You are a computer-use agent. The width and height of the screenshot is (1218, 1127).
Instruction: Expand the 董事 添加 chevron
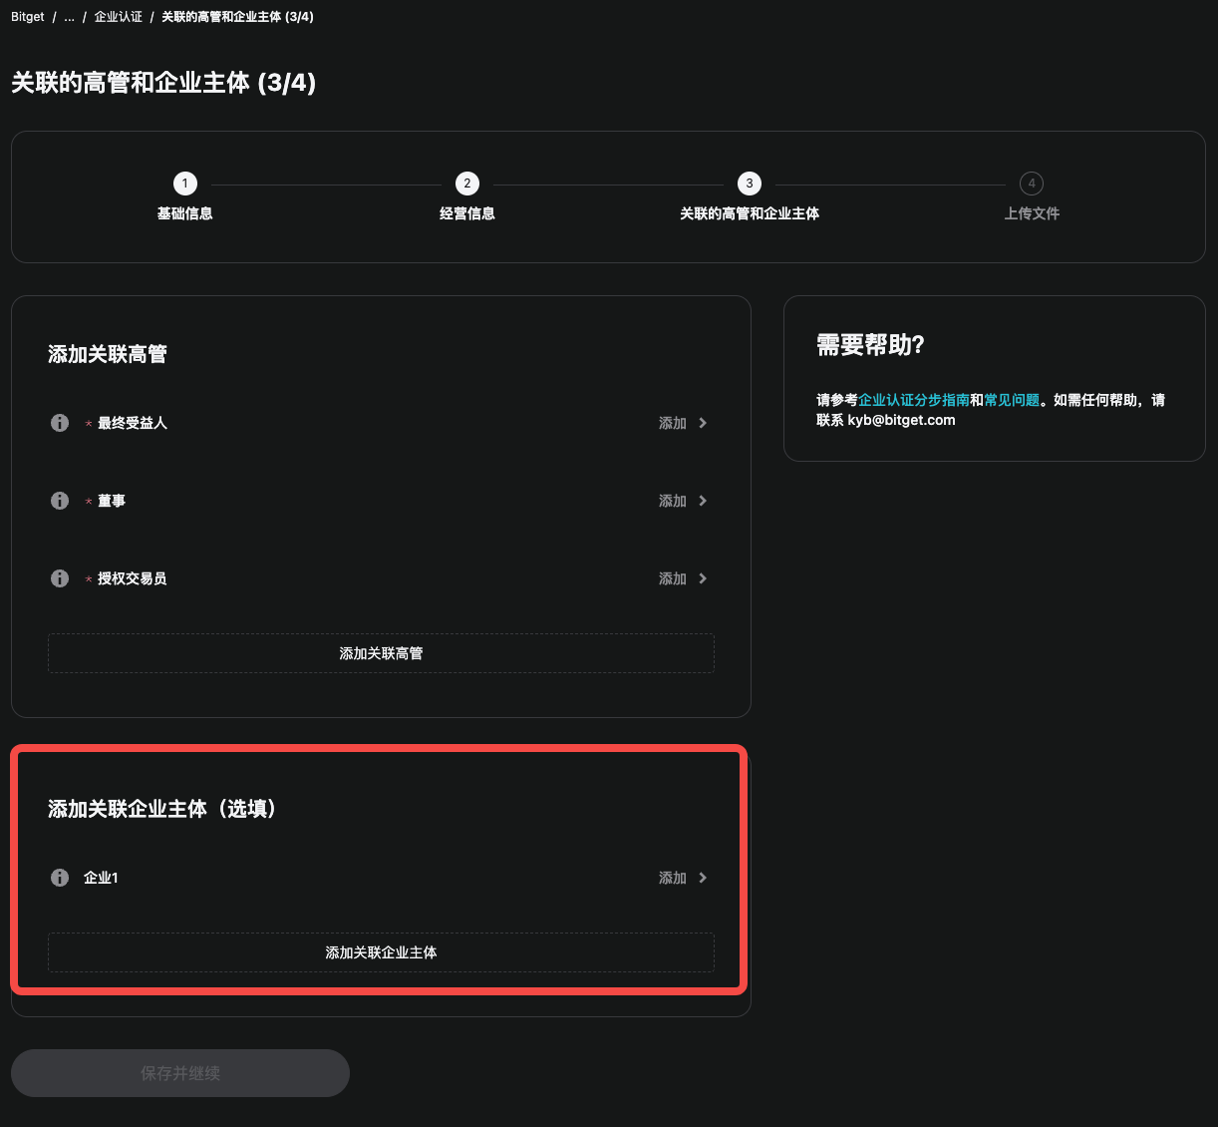702,501
